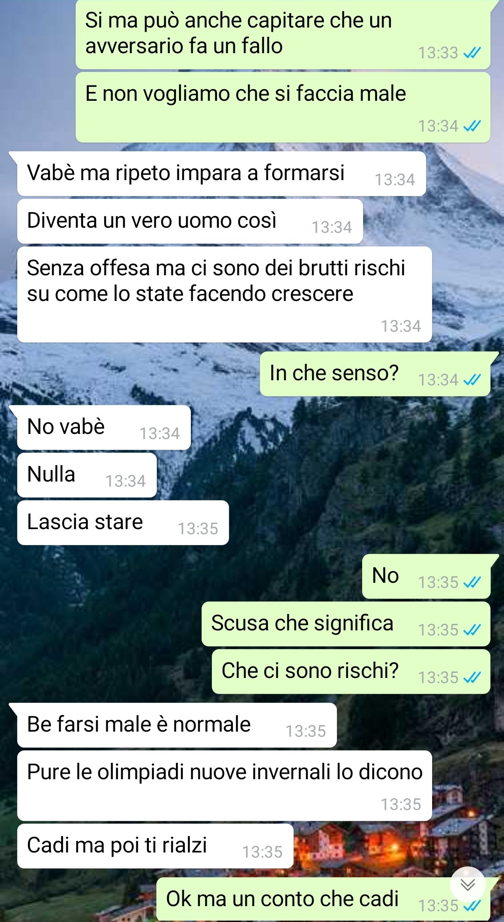504x922 pixels.
Task: Select the "Pure le olimpiadi nuove invernali" message
Action: click(x=224, y=786)
